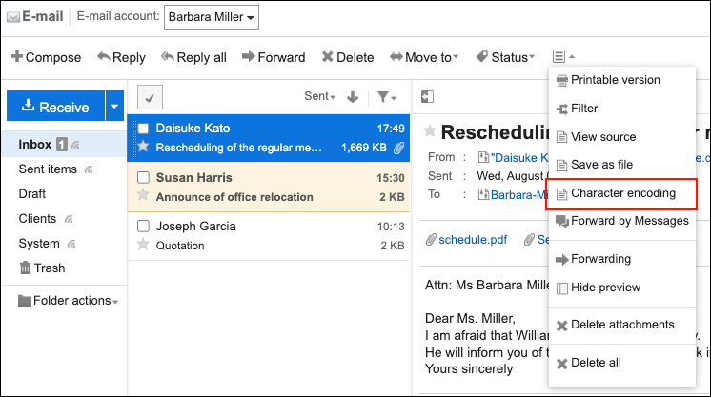Check the Joseph Garcia email checkbox
Viewport: 711px width, 397px height.
(x=143, y=226)
